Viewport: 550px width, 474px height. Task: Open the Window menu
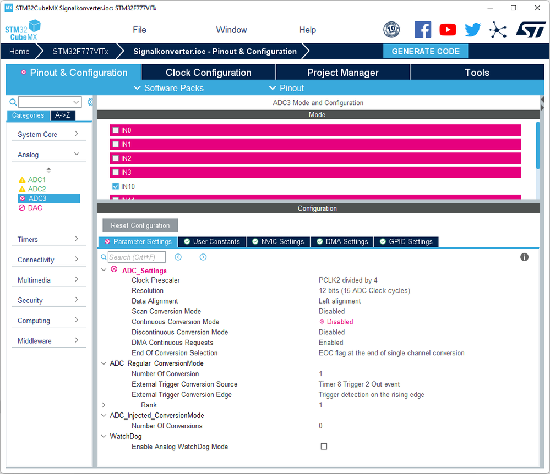[x=231, y=30]
